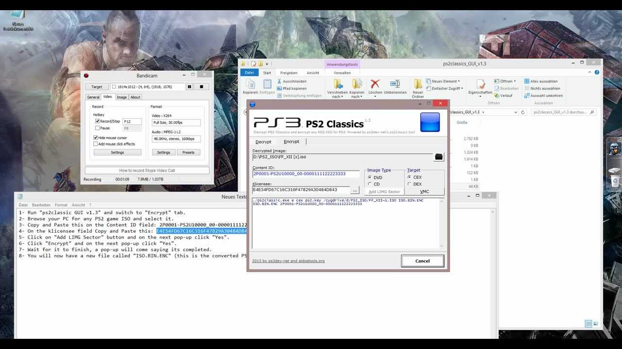Click Alles auswählen in Explorer ribbon
This screenshot has width=622, height=349.
pyautogui.click(x=541, y=81)
